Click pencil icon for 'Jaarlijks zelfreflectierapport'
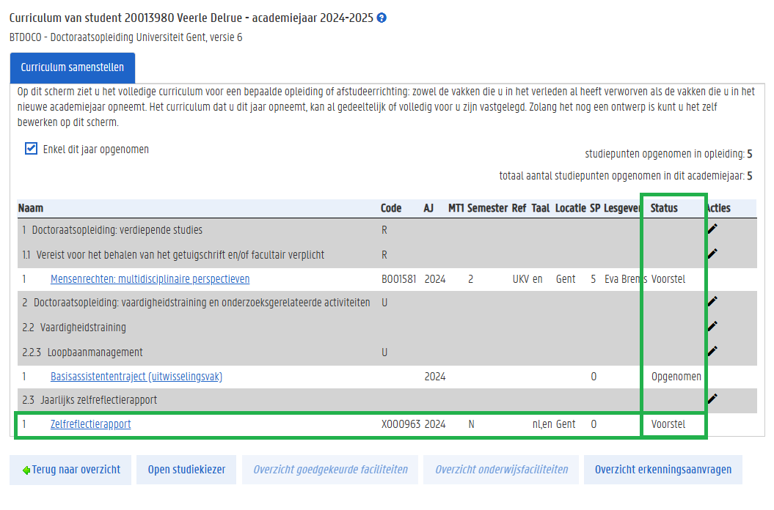774x510 pixels. pos(712,399)
